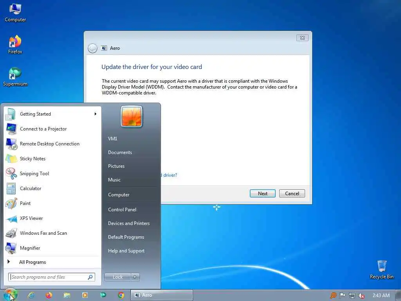Click the Sticky Notes icon

[x=11, y=159]
